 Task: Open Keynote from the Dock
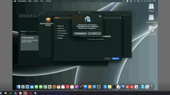click(x=85, y=87)
